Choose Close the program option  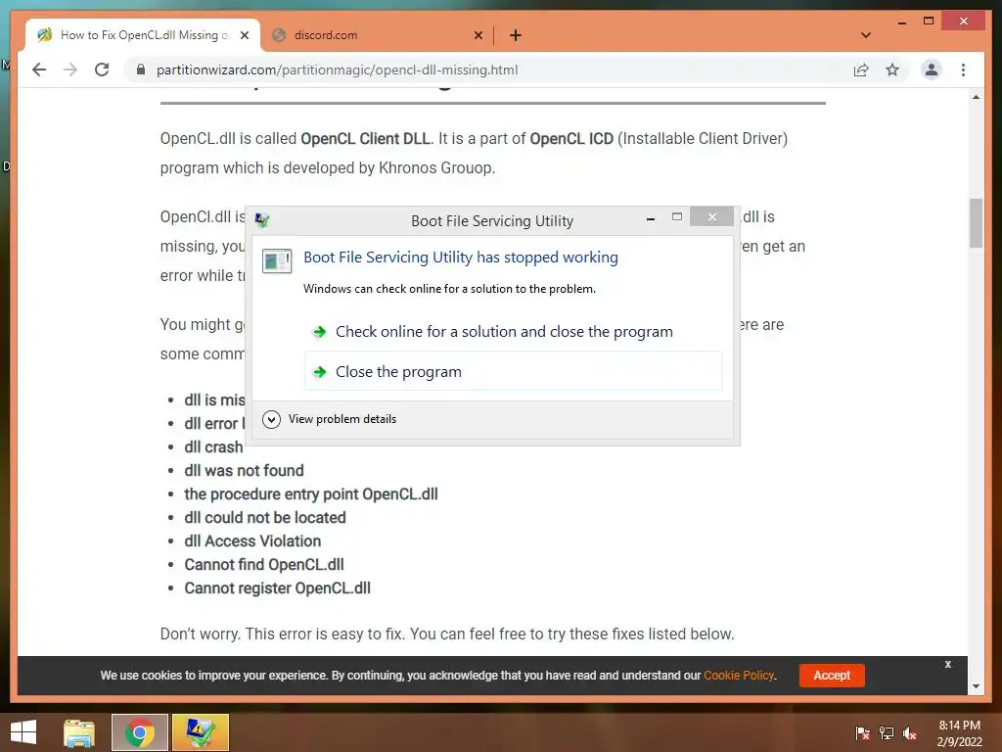coord(513,371)
